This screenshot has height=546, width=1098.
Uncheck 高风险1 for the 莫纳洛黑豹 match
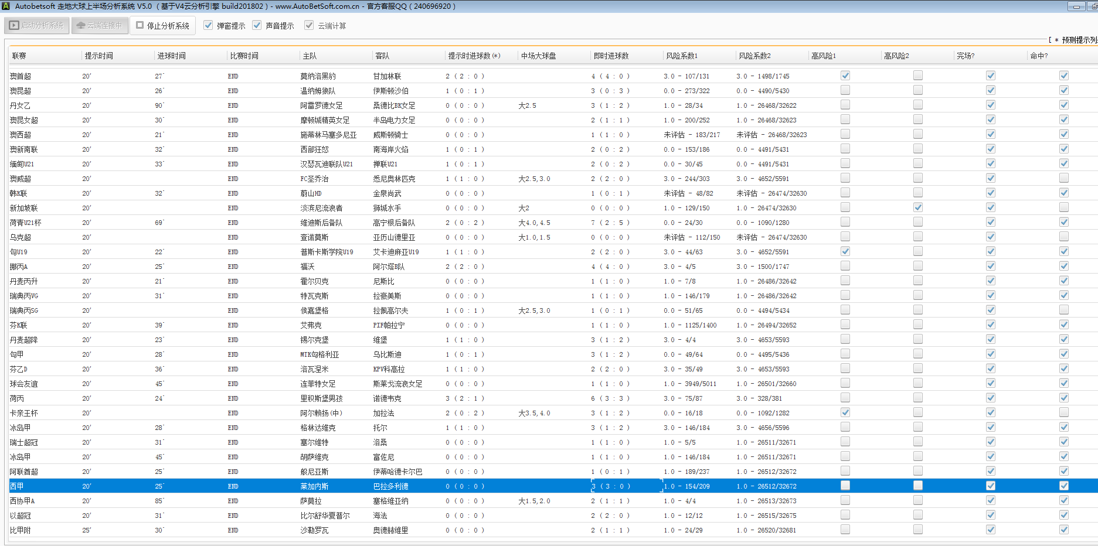[x=845, y=76]
